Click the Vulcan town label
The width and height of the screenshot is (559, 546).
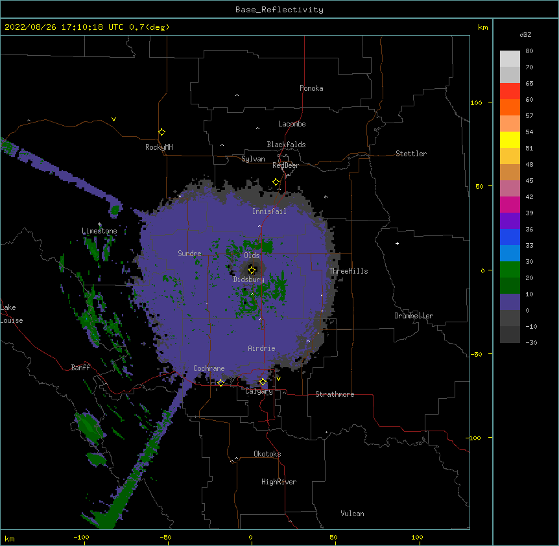352,514
